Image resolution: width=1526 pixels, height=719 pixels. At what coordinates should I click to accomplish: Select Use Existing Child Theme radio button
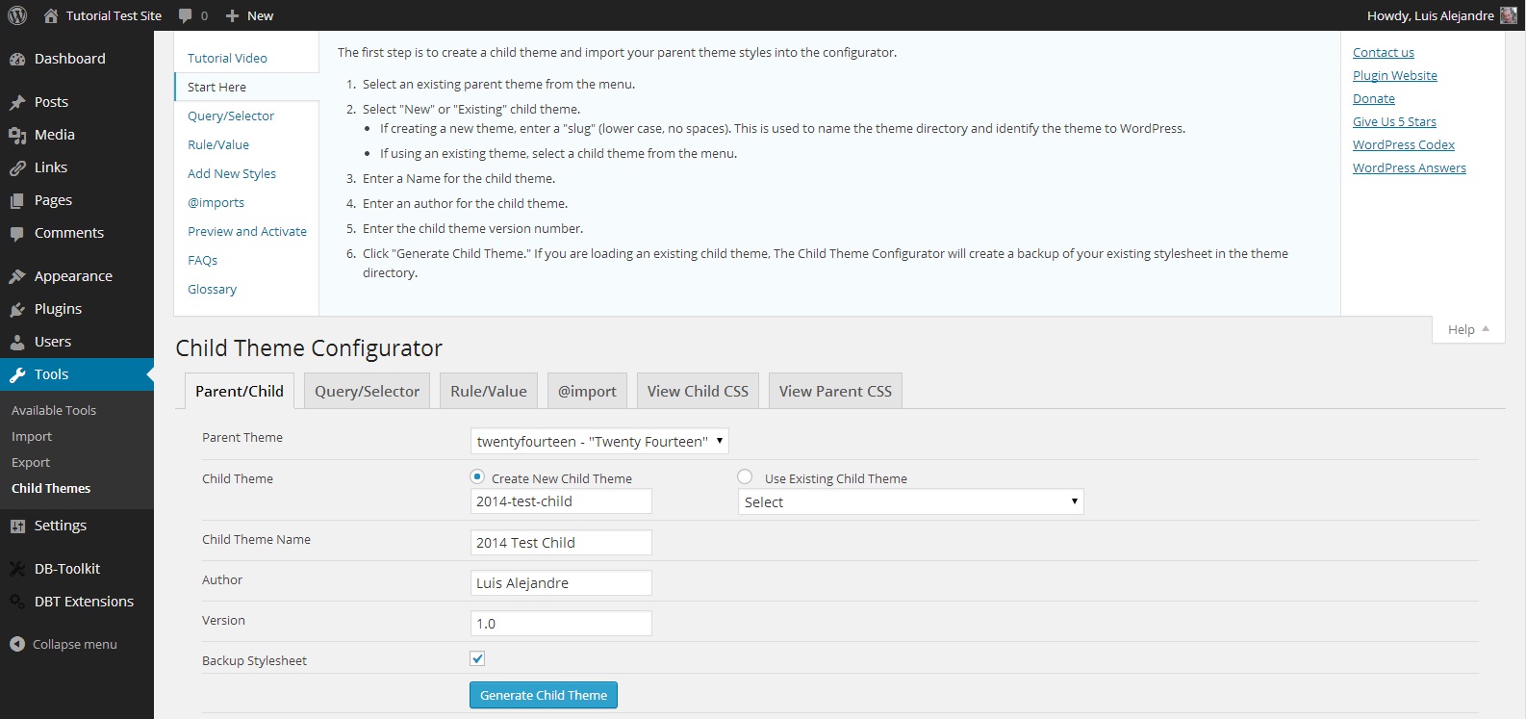point(745,476)
